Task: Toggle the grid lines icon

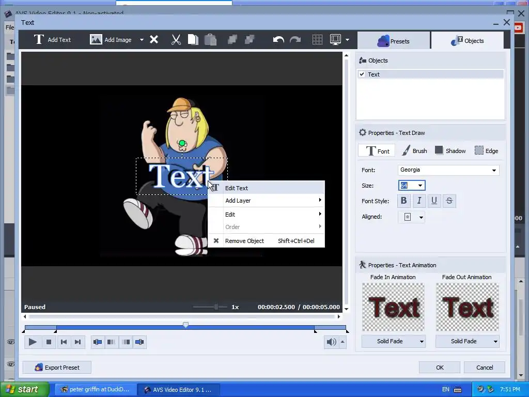Action: tap(317, 39)
